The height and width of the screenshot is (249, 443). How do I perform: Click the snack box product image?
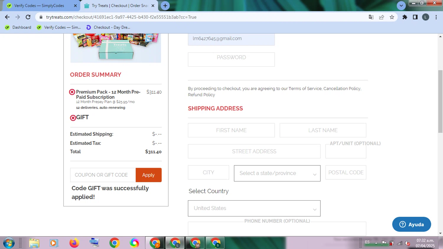[116, 48]
